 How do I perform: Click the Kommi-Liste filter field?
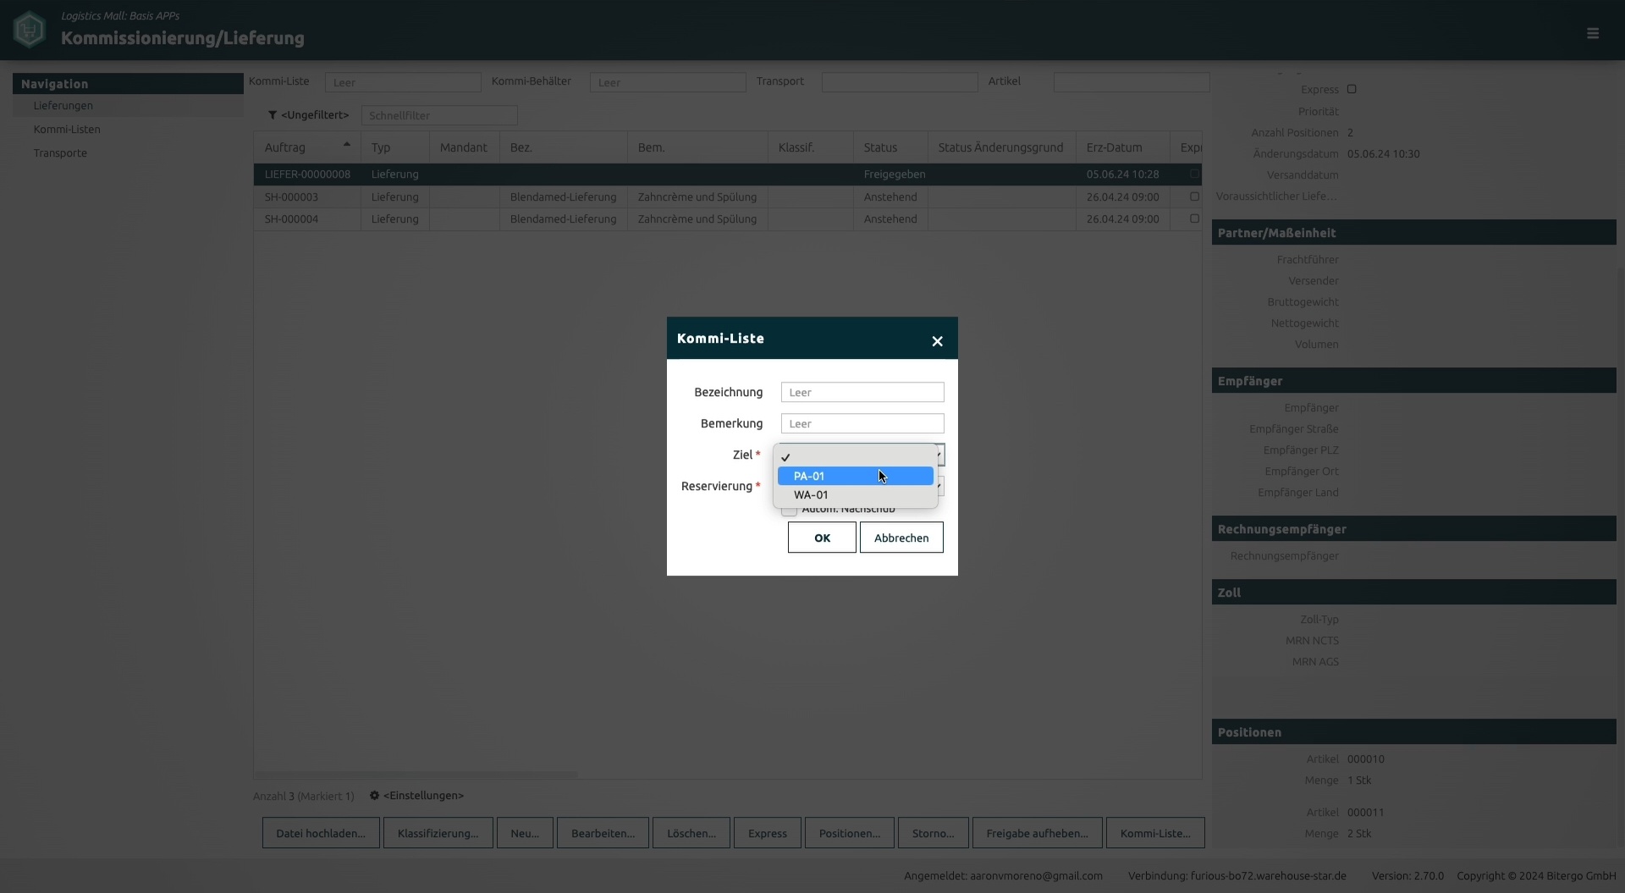(403, 82)
